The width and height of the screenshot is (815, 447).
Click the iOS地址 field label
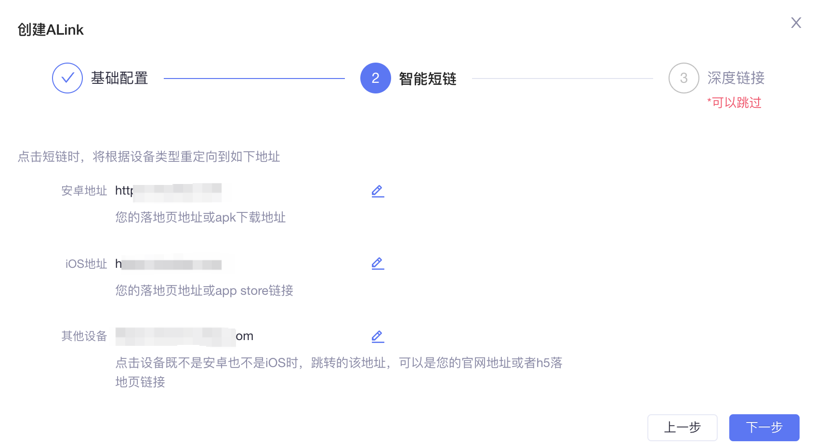[x=86, y=264]
